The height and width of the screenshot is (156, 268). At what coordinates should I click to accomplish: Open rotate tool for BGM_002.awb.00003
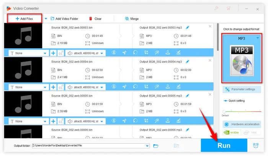click(x=135, y=53)
